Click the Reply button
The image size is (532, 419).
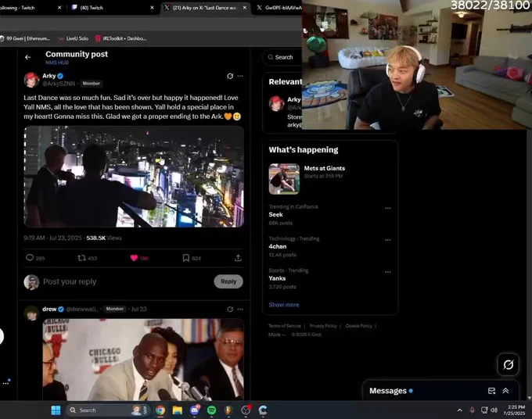228,281
